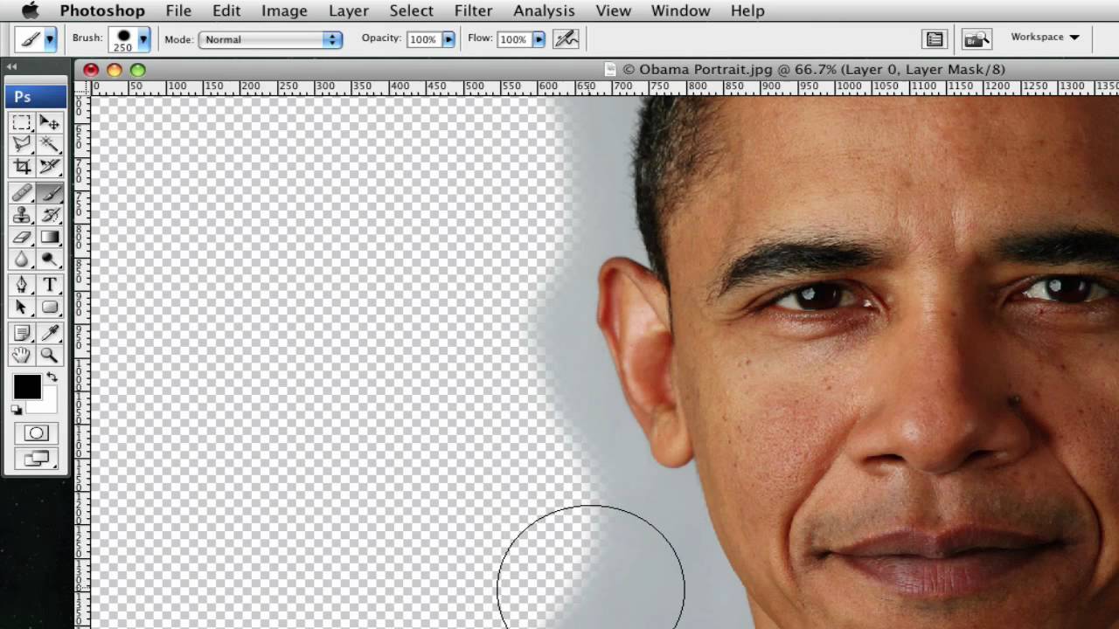Open the blending Mode dropdown
Screen dimensions: 1119x629
point(270,39)
